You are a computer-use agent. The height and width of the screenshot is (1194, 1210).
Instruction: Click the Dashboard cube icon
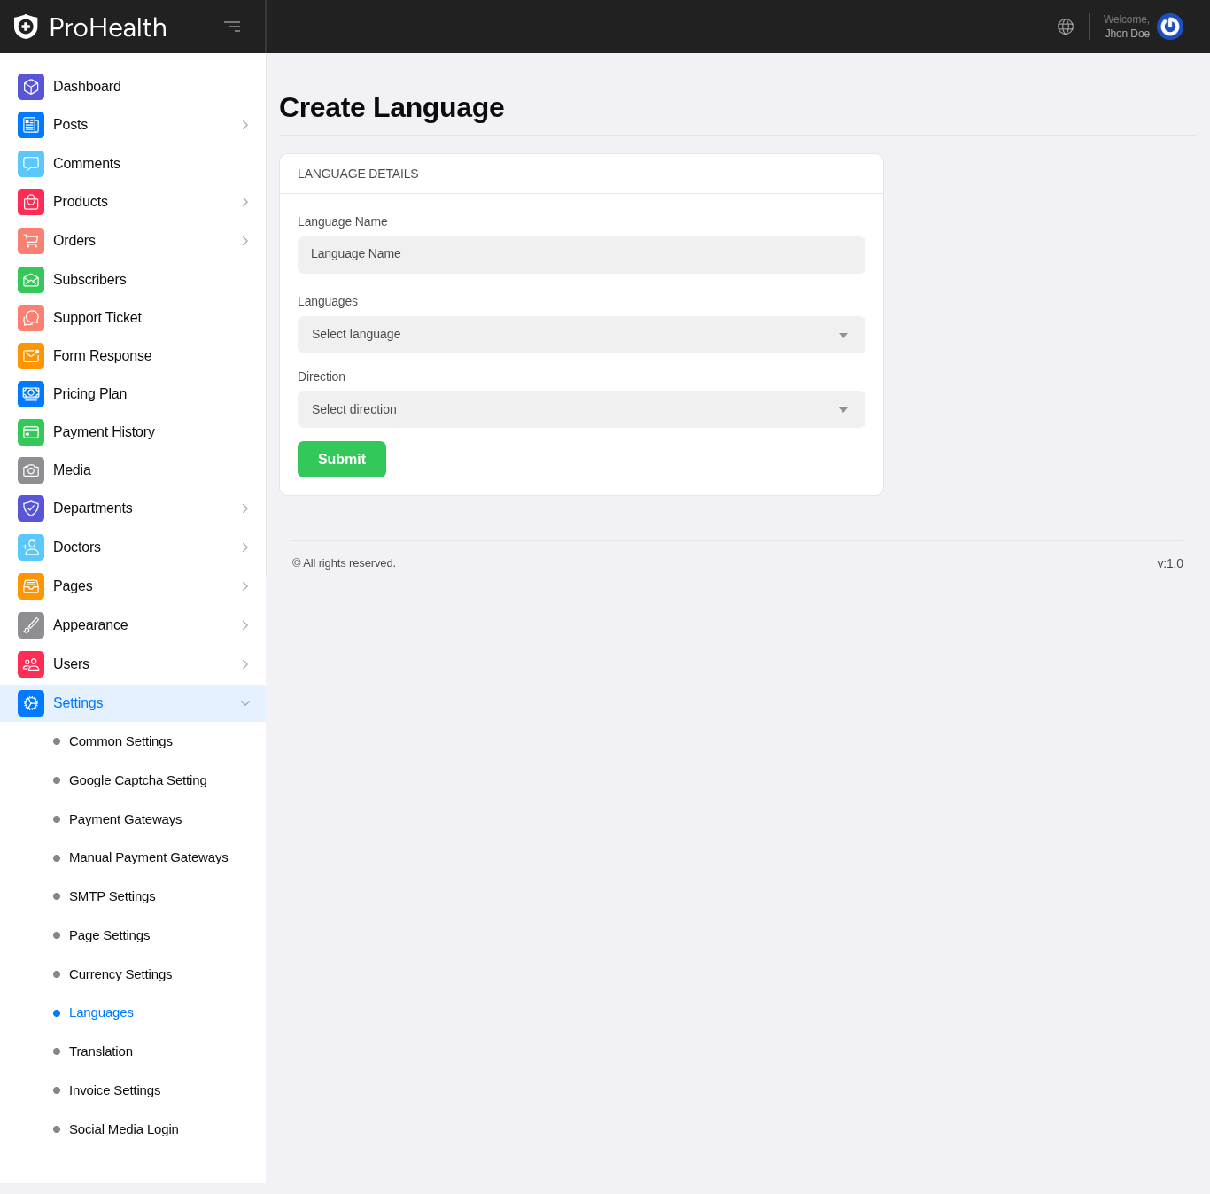pos(31,87)
